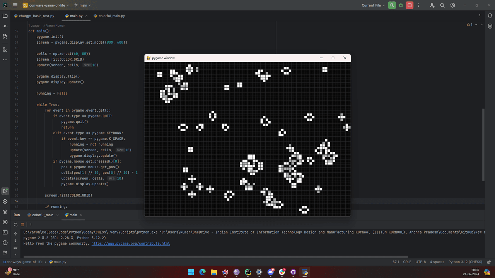Open the pygame.org contribute link
This screenshot has width=495, height=278.
(x=130, y=244)
